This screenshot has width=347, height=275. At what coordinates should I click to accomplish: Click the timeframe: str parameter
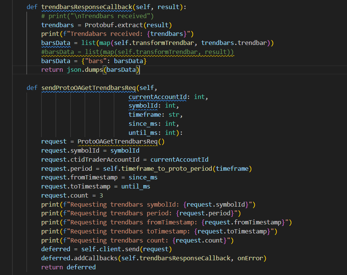pos(155,115)
